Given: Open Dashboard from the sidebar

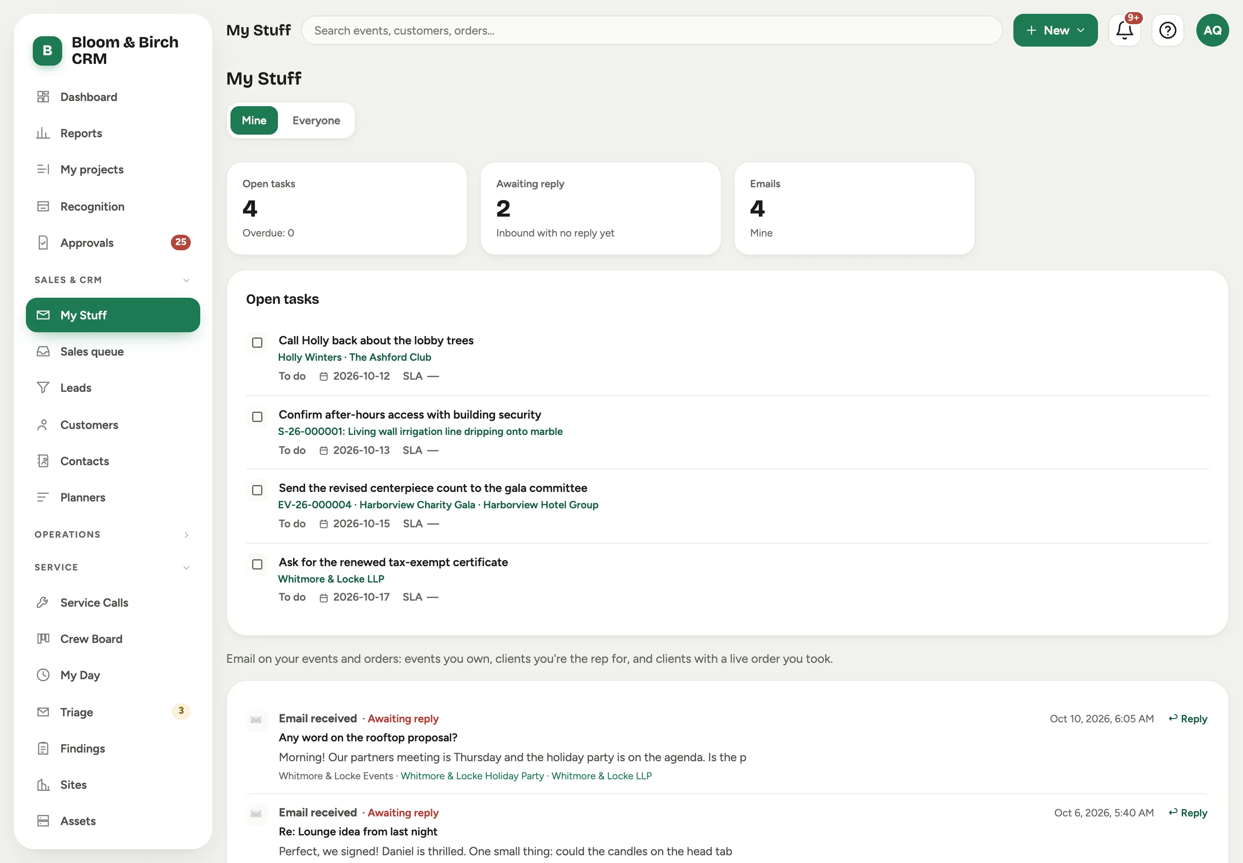Looking at the screenshot, I should 113,97.
